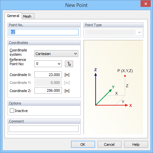Click the Cancel button

click(x=109, y=144)
